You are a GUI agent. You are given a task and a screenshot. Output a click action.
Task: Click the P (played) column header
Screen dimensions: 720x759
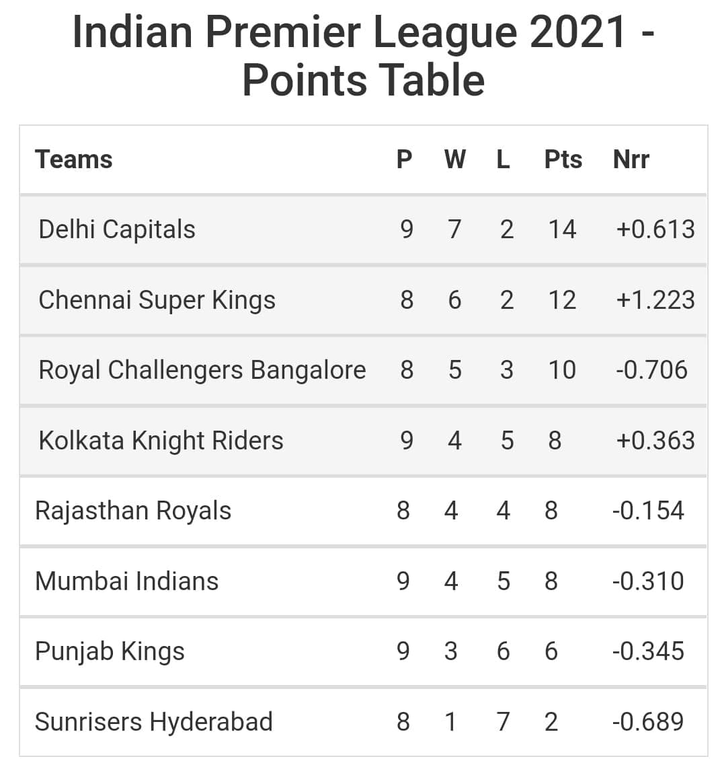[x=404, y=159]
